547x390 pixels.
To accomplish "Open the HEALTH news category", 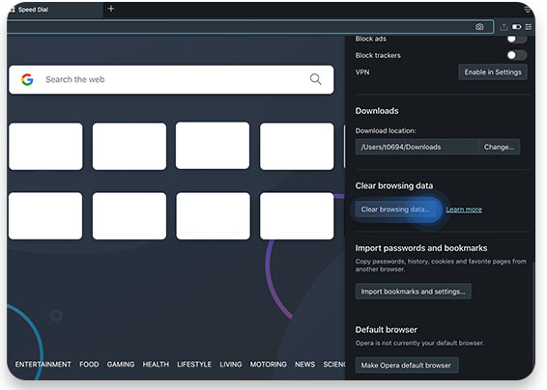I will pos(156,364).
